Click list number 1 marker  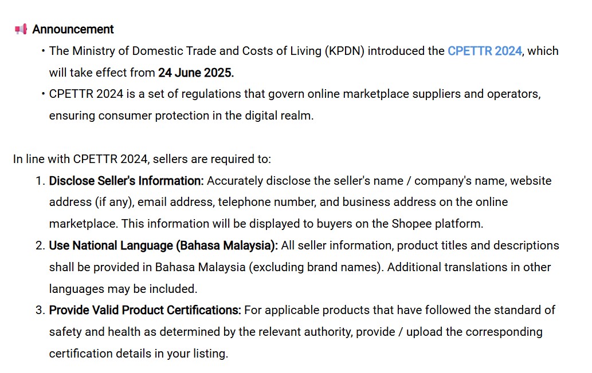(40, 181)
